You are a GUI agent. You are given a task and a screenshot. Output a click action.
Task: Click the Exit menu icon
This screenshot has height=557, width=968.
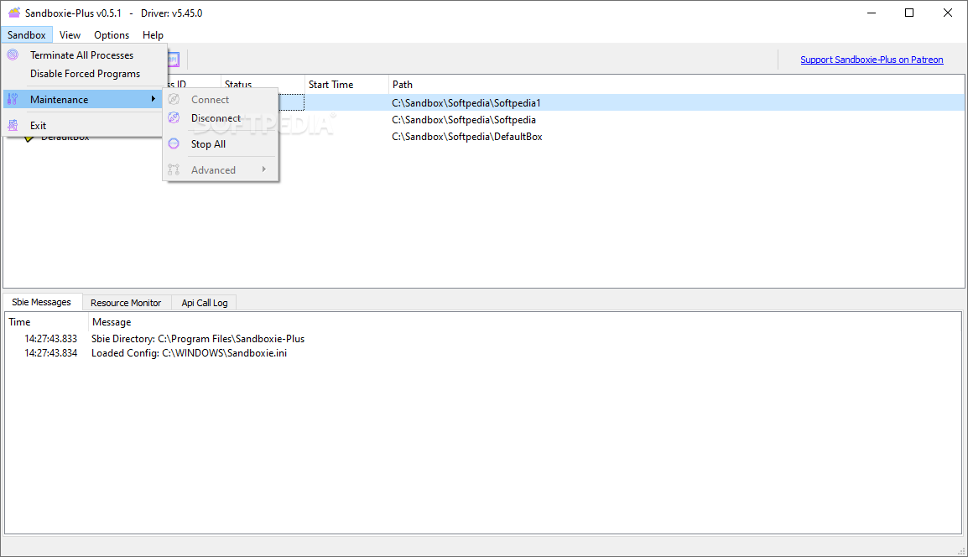(13, 125)
